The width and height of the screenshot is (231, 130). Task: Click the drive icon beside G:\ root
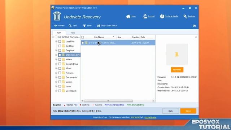pos(60,37)
